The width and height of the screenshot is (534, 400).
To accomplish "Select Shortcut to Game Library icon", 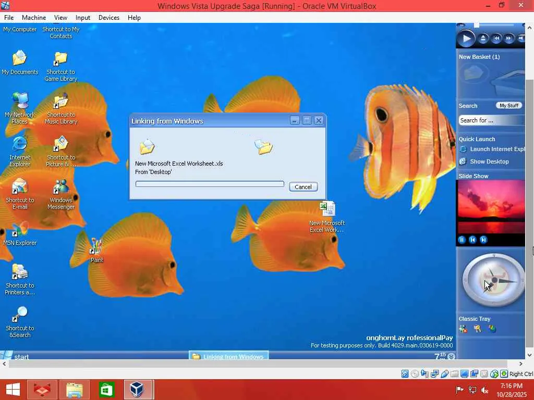I will [61, 66].
